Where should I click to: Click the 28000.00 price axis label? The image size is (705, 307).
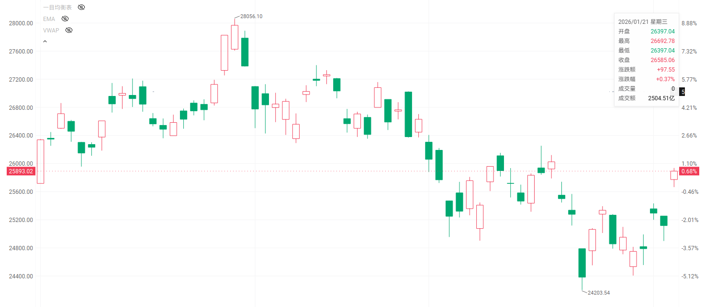(21, 23)
